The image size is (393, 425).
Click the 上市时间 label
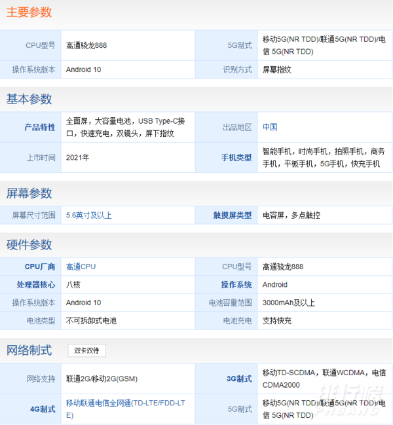click(41, 157)
